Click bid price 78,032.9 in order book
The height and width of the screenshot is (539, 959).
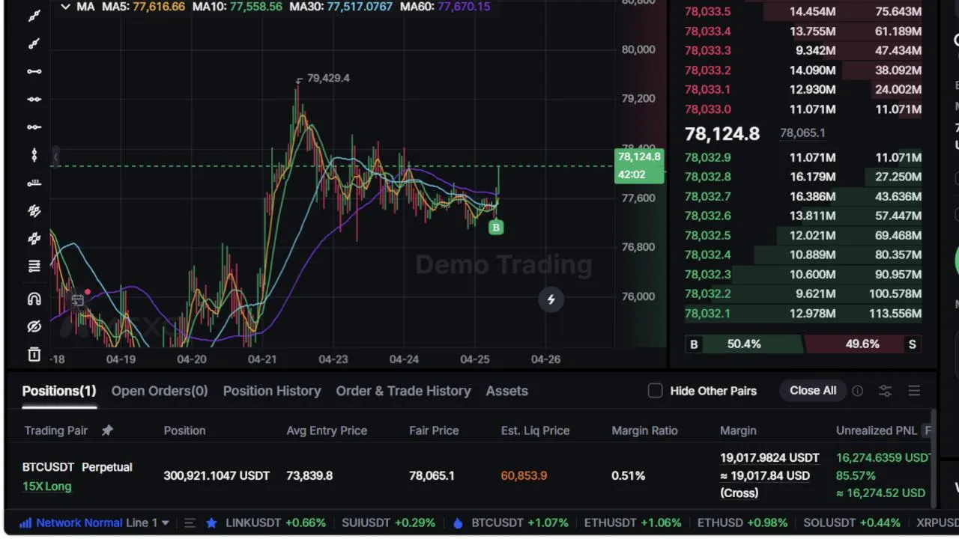(707, 157)
